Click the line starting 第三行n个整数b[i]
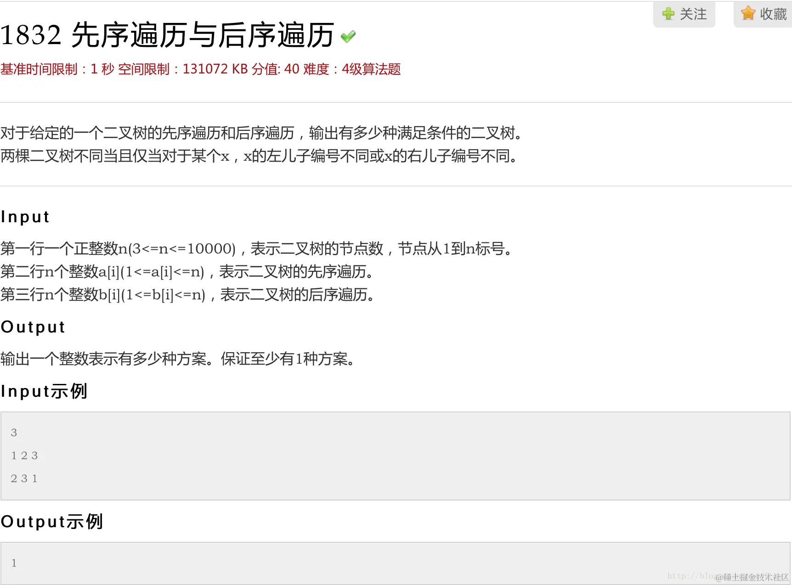The width and height of the screenshot is (792, 585). click(188, 295)
